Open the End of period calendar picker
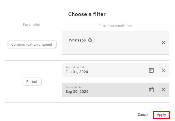The image size is (175, 121). [151, 90]
